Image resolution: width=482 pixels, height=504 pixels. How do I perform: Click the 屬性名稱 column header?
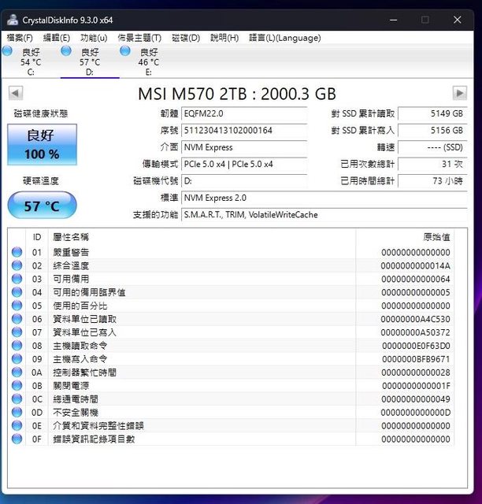coord(71,237)
